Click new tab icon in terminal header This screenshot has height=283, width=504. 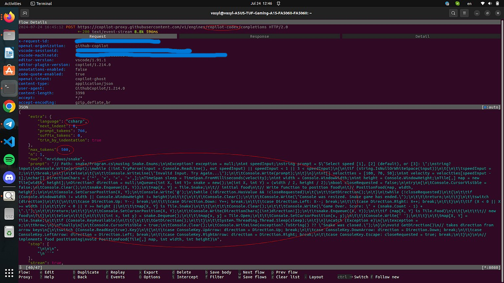pyautogui.click(x=25, y=13)
